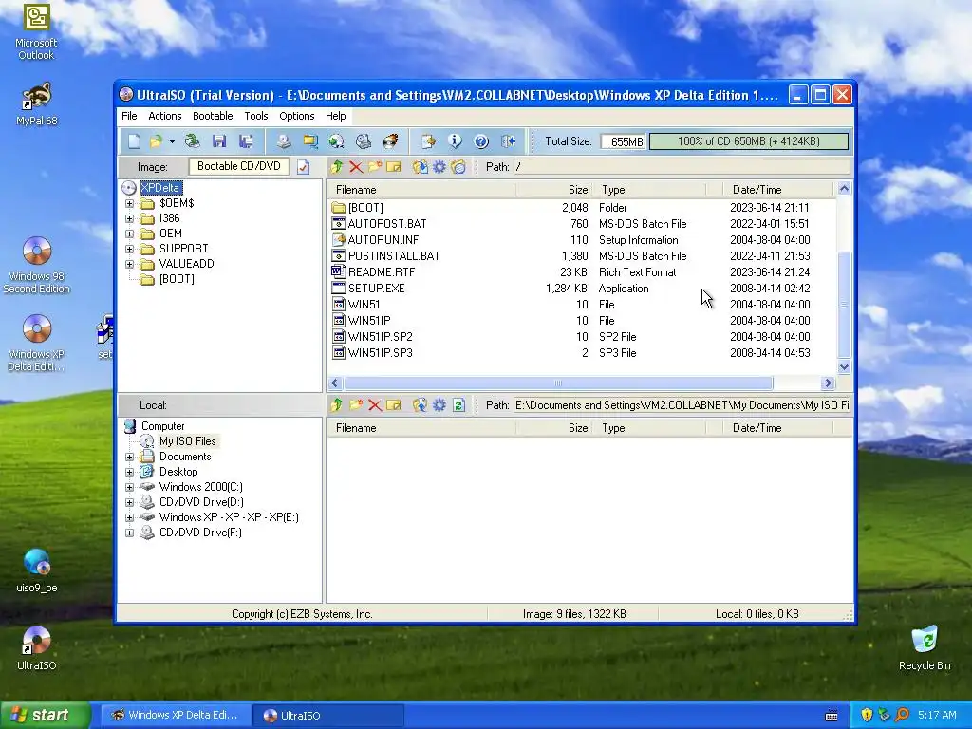Click the red Delete X in Local pane
This screenshot has height=729, width=972.
click(x=374, y=404)
